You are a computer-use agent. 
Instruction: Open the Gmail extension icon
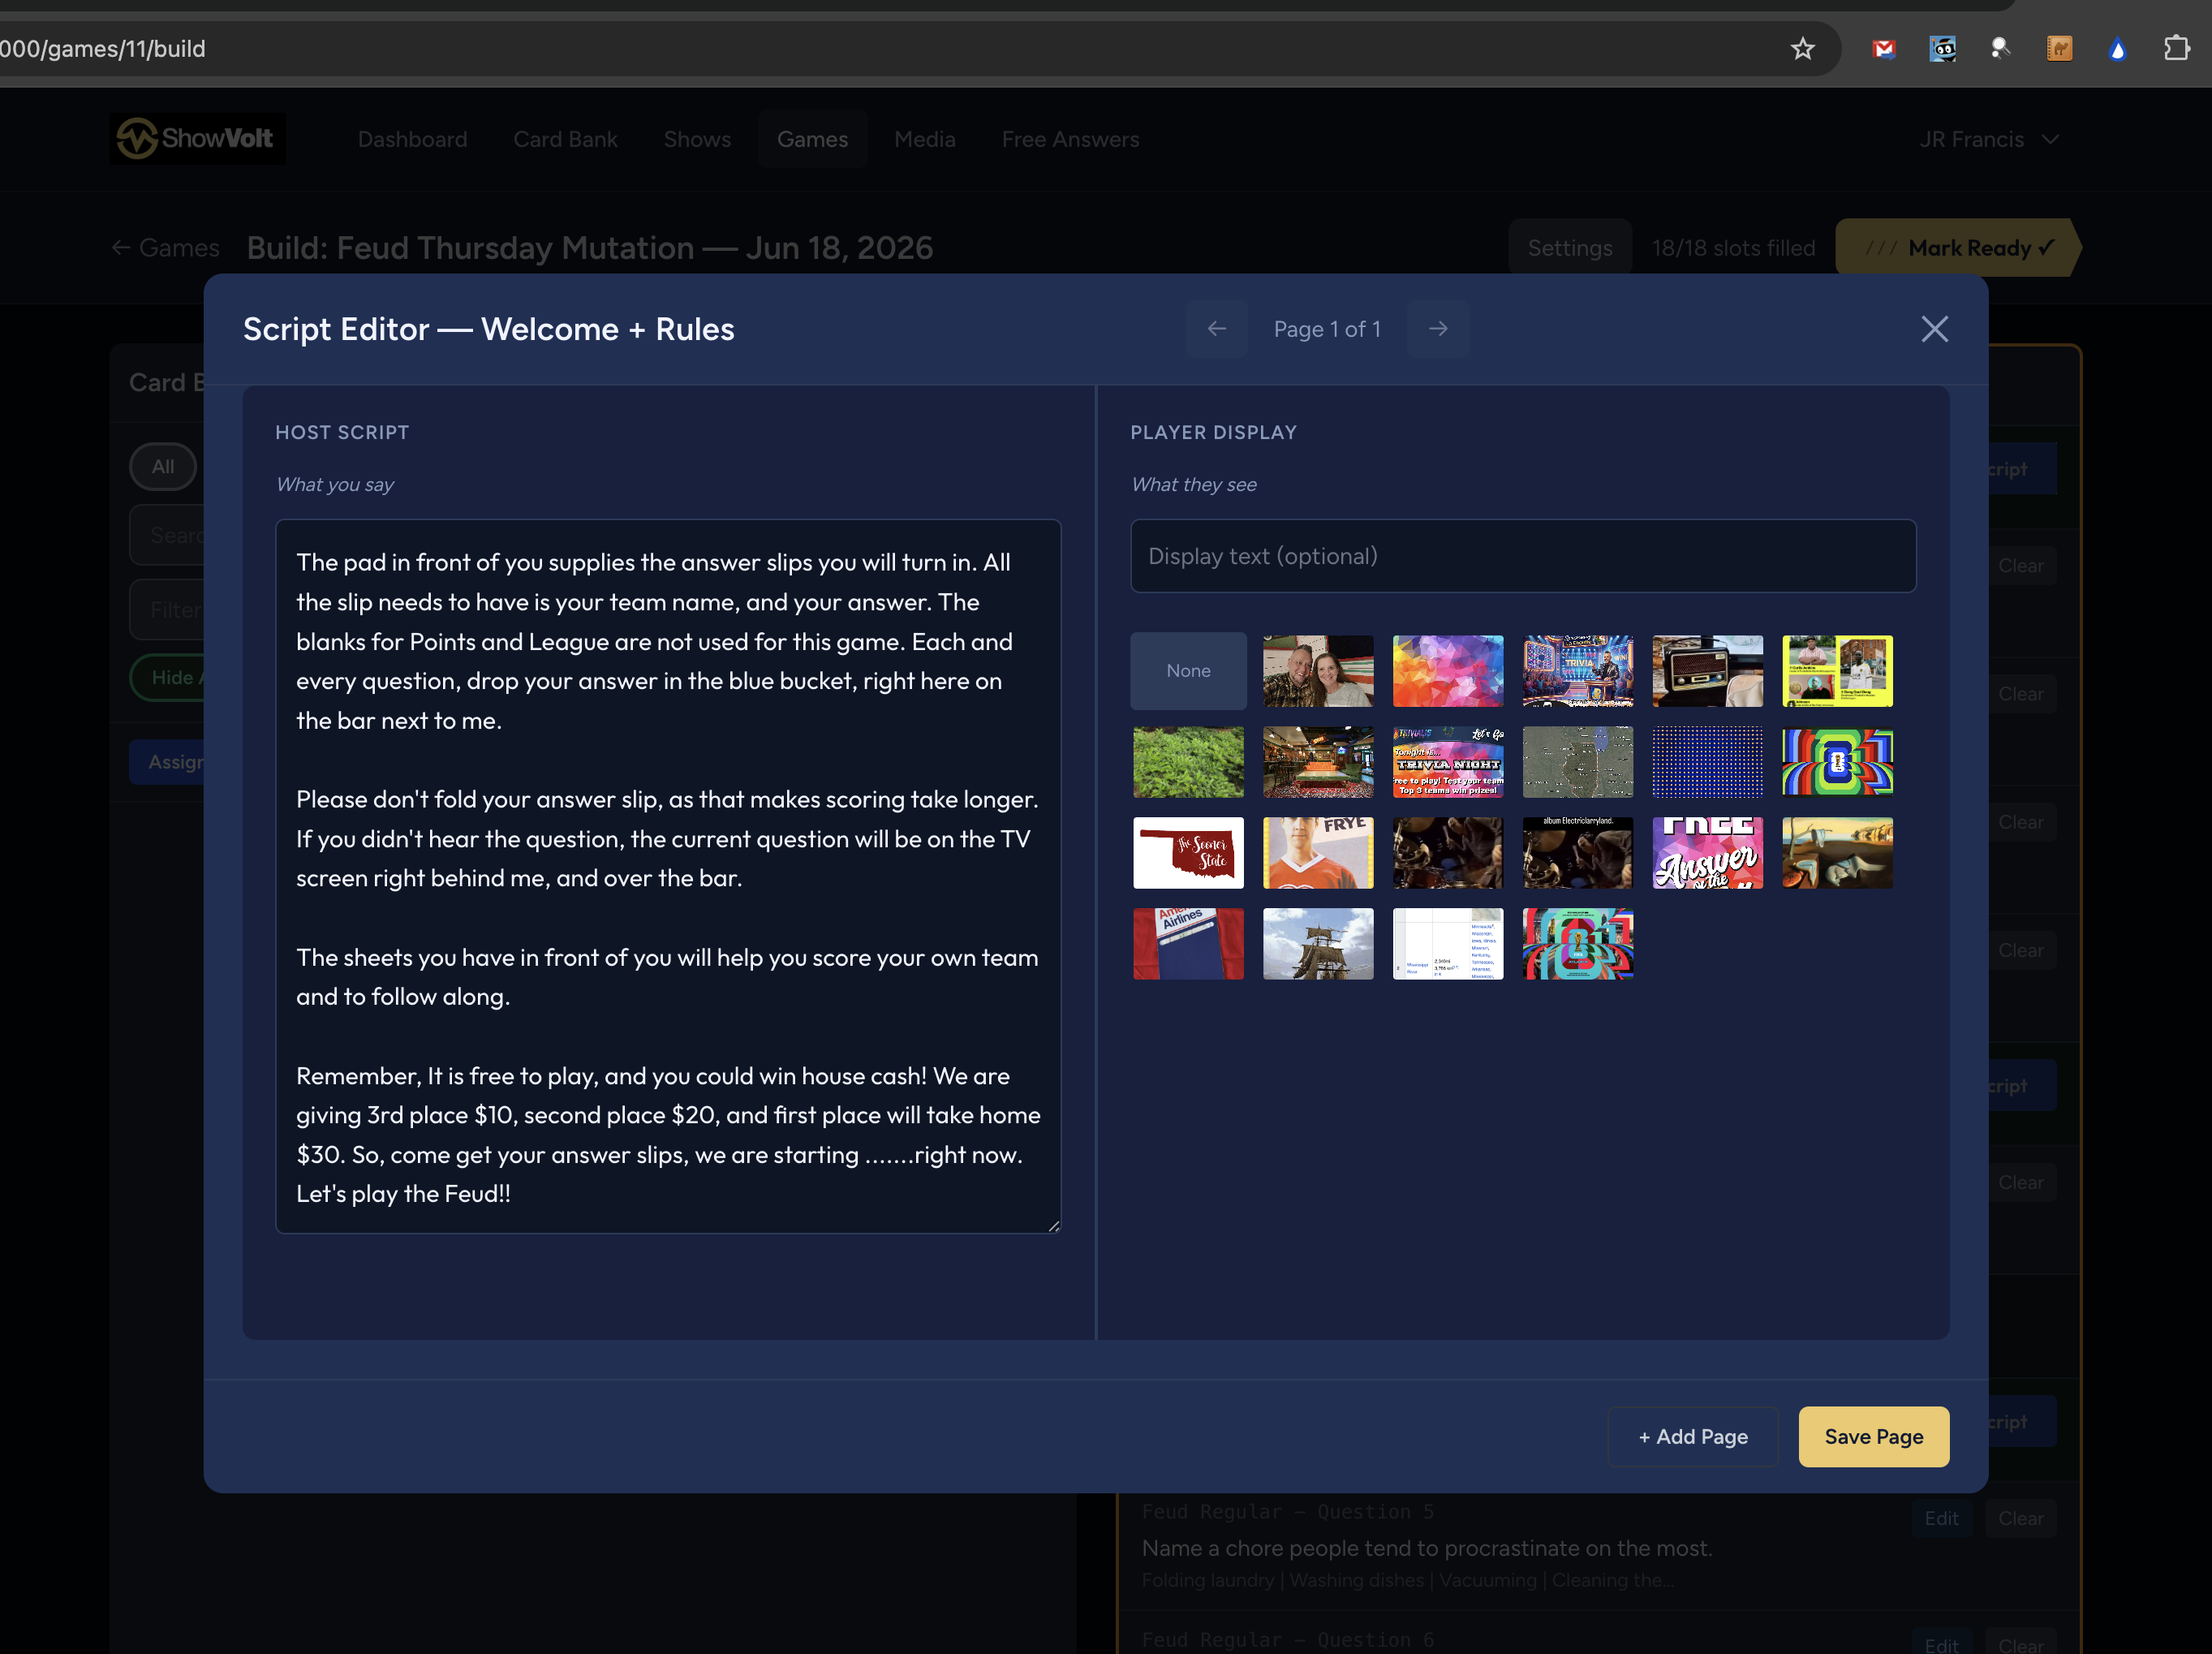click(x=1884, y=49)
